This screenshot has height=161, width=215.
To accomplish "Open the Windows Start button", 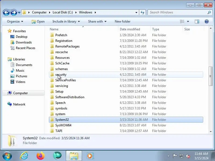I will click(x=7, y=156).
